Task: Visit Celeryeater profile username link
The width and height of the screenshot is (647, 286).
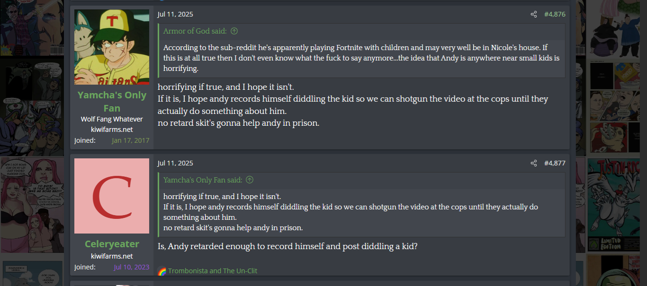Action: point(112,244)
